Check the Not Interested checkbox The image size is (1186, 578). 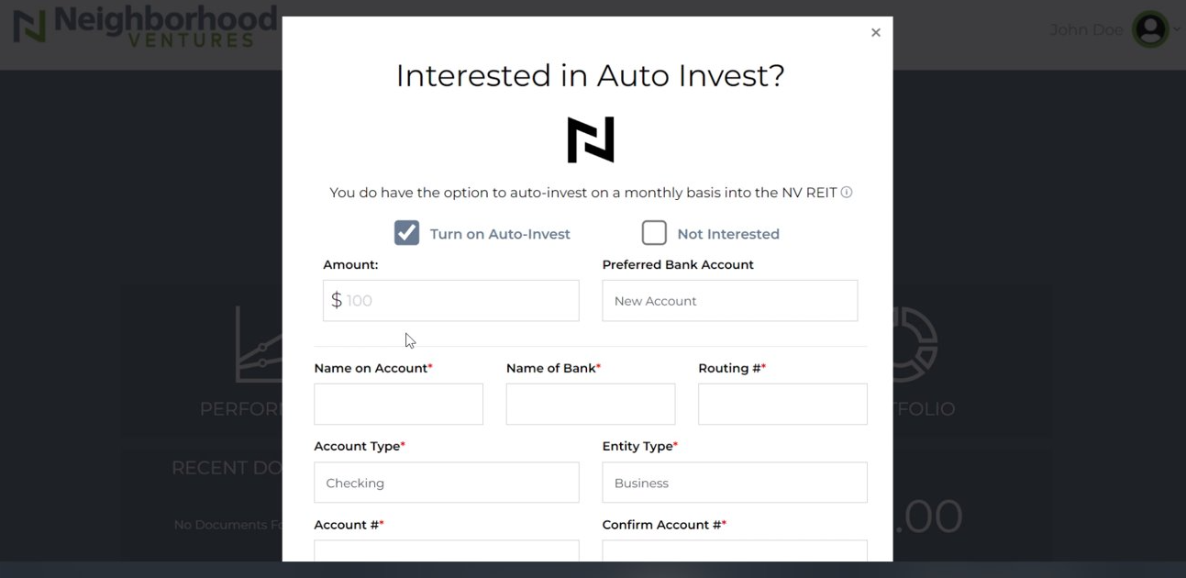(x=654, y=233)
